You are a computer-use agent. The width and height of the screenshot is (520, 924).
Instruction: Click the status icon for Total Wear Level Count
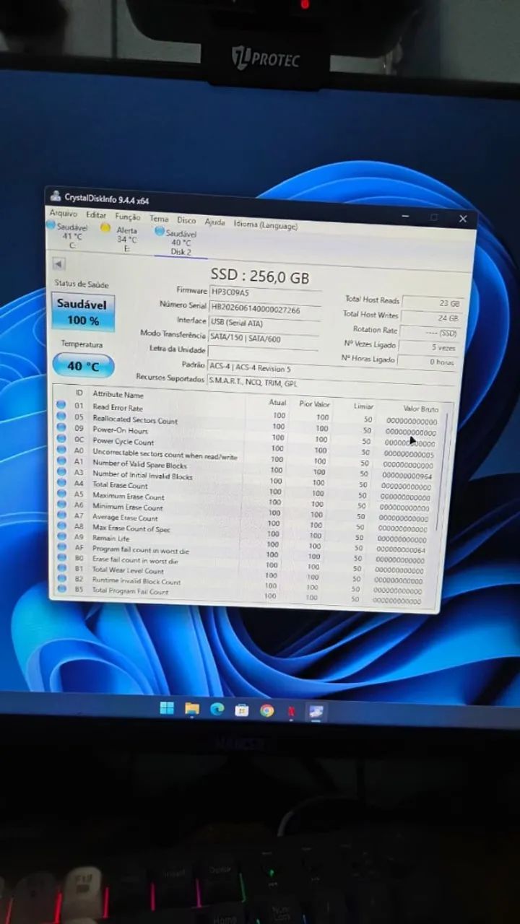coord(61,568)
